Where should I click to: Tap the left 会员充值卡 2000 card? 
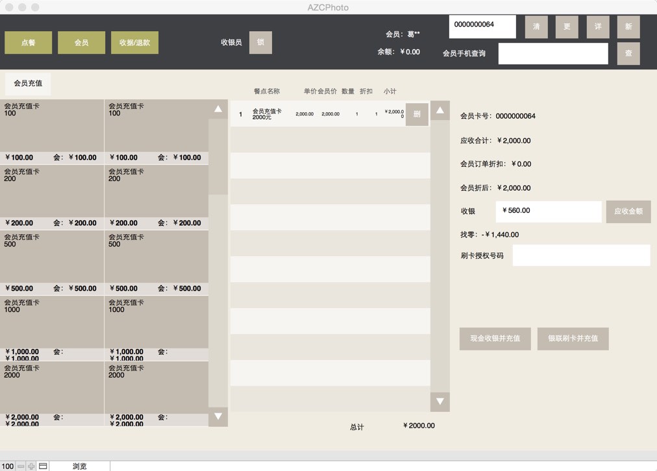point(52,394)
